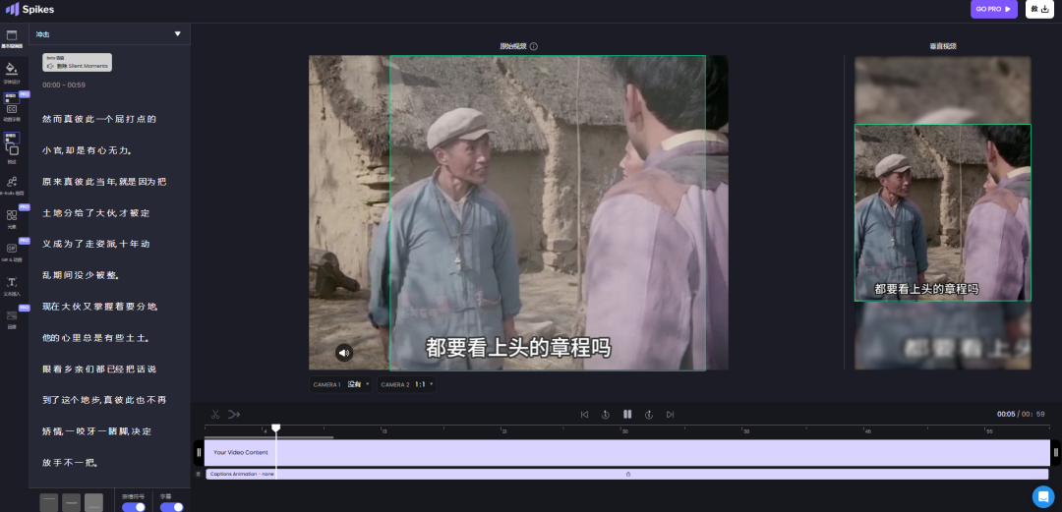Toggle the emoji switch
1062x512 pixels.
[134, 506]
